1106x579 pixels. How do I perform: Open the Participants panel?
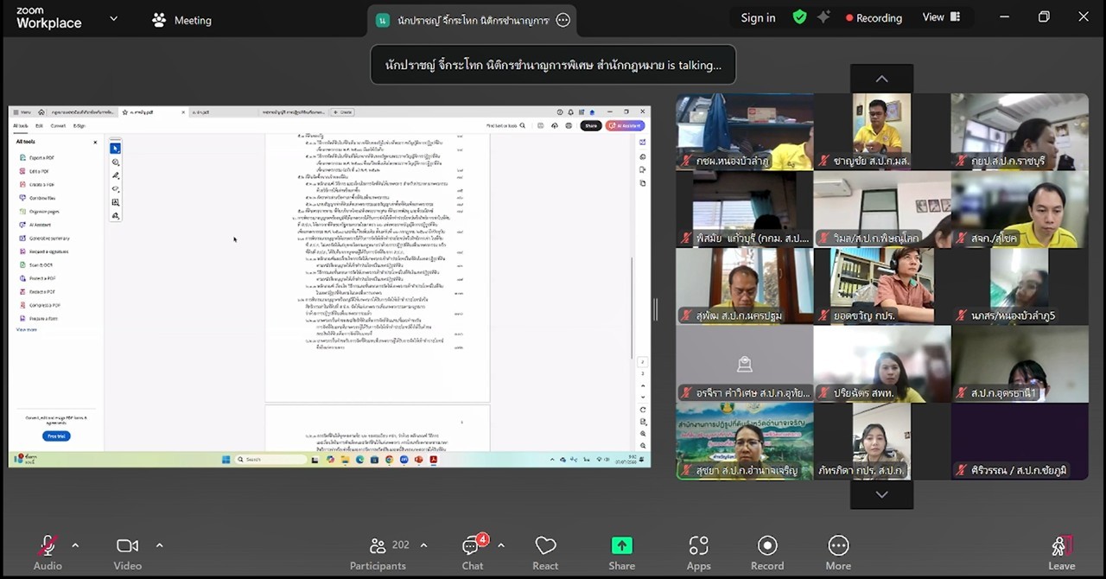pos(378,553)
